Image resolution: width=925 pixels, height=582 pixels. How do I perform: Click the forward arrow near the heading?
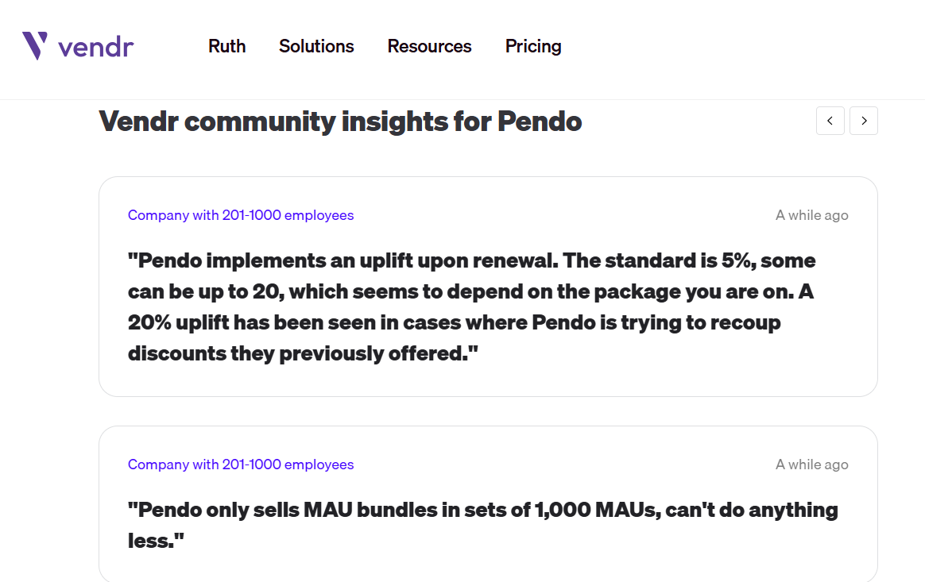(x=864, y=120)
